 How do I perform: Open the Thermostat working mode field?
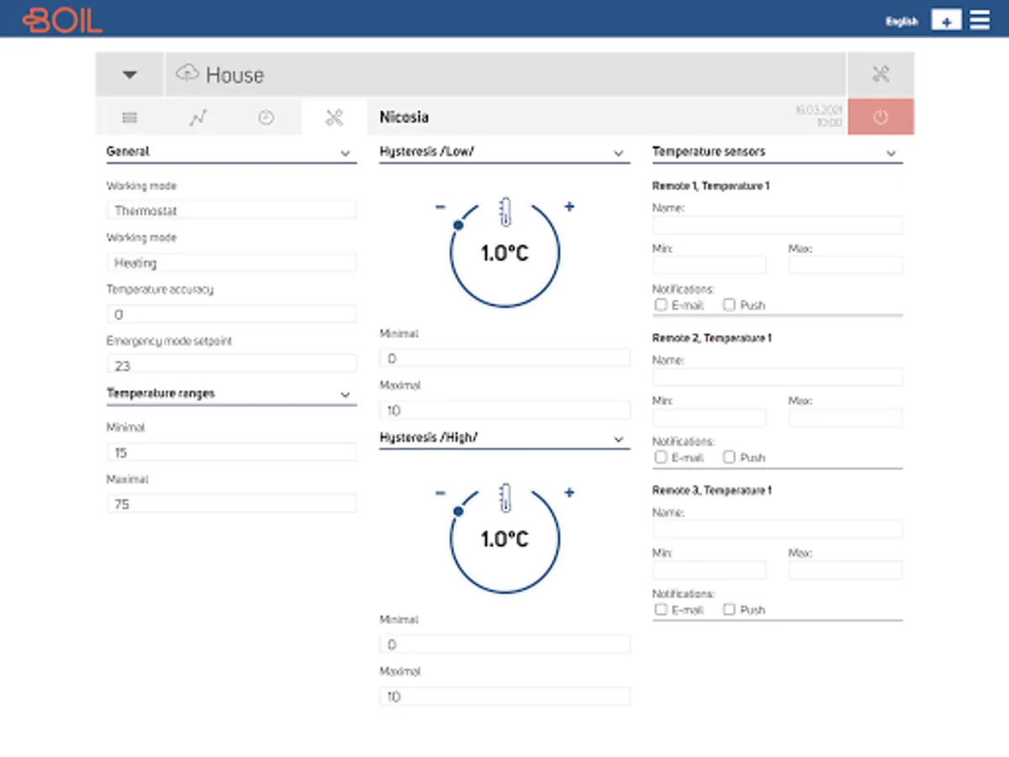pyautogui.click(x=231, y=210)
